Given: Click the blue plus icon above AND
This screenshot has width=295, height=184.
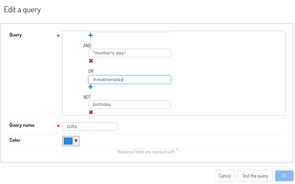Looking at the screenshot, I should pyautogui.click(x=91, y=35).
